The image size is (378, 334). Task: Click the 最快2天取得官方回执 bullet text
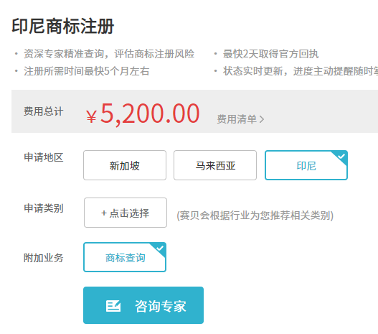pyautogui.click(x=270, y=54)
